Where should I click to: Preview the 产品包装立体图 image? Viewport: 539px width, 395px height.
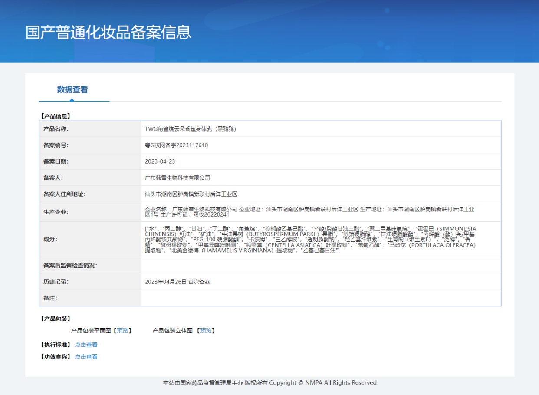206,331
